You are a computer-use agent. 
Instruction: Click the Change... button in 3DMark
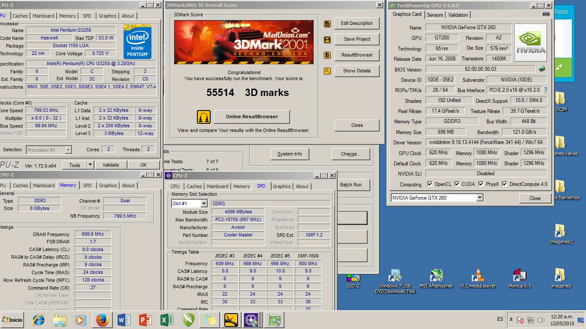[350, 154]
